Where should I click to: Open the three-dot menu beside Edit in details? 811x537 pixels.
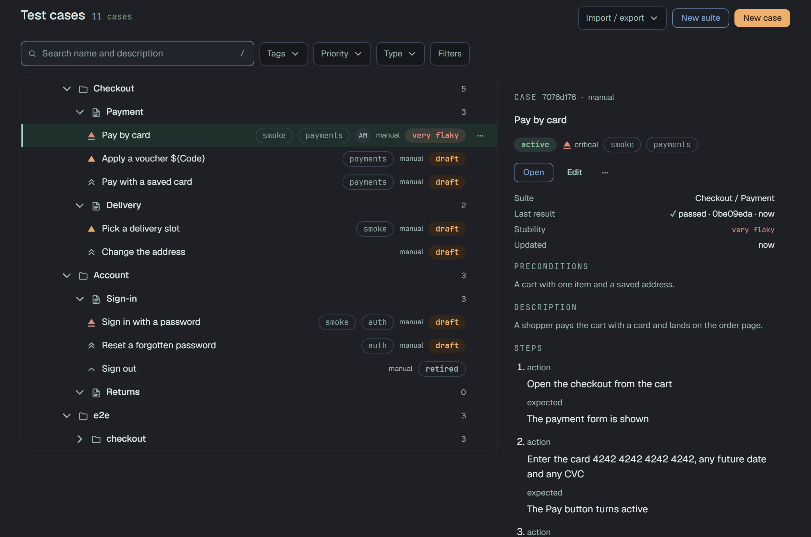tap(605, 173)
